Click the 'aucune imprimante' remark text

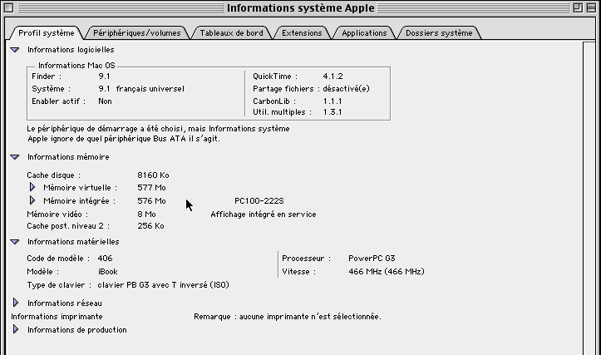(310, 317)
